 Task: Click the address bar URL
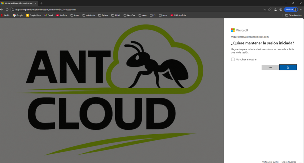tap(46, 9)
